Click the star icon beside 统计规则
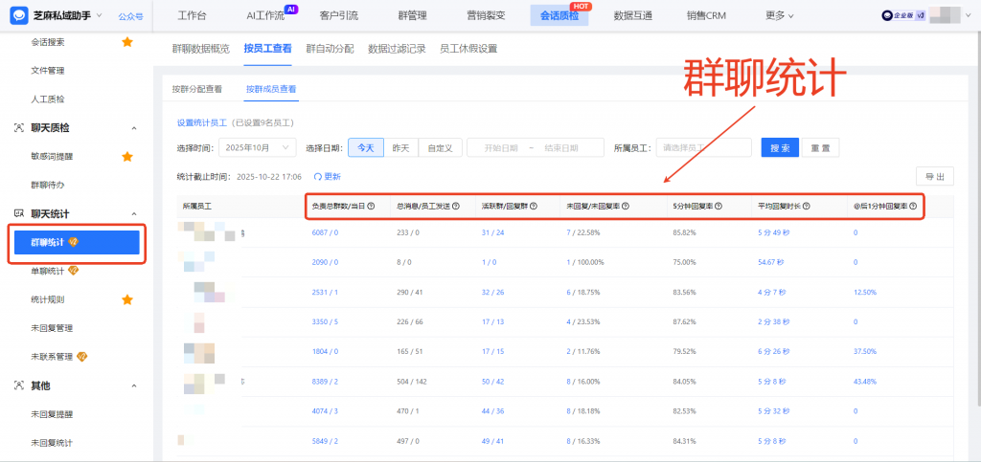981x462 pixels. [x=127, y=299]
